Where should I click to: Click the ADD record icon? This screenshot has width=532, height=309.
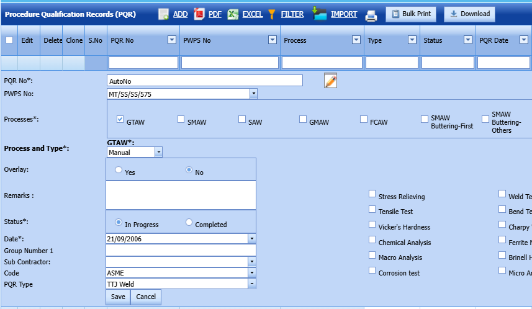click(163, 14)
